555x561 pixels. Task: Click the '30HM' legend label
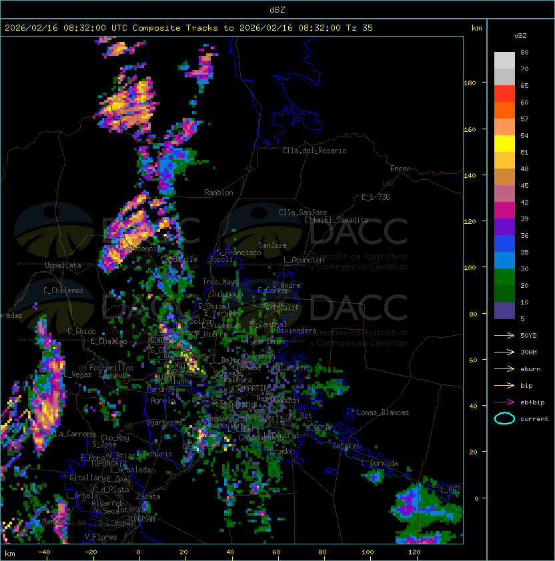[x=528, y=352]
